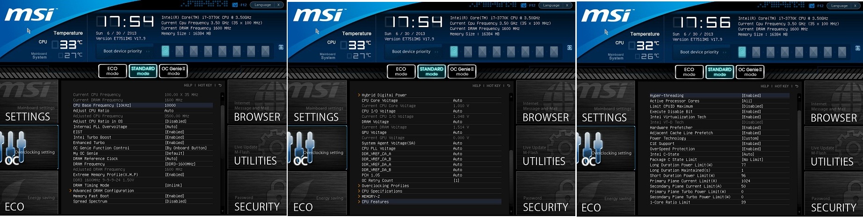863x217 pixels.
Task: Open UTILITIES tile on the CPU Core Voltage screen
Action: click(545, 147)
